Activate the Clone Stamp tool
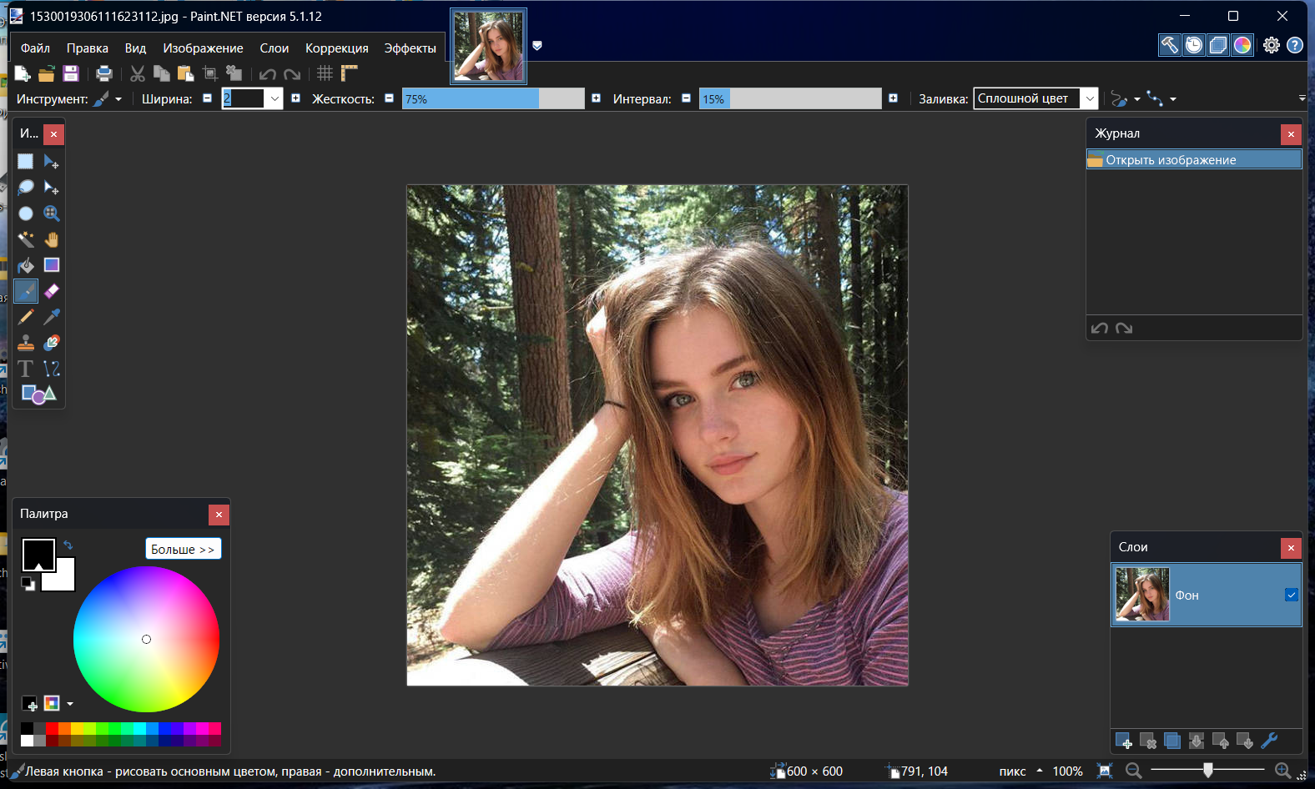 (x=26, y=343)
